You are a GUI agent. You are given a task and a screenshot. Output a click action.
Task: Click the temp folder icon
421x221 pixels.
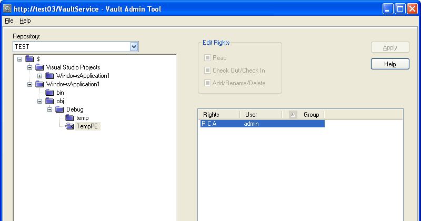coord(69,118)
